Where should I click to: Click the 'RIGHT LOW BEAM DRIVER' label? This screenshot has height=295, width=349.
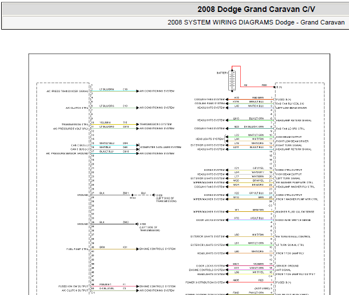click(x=292, y=141)
